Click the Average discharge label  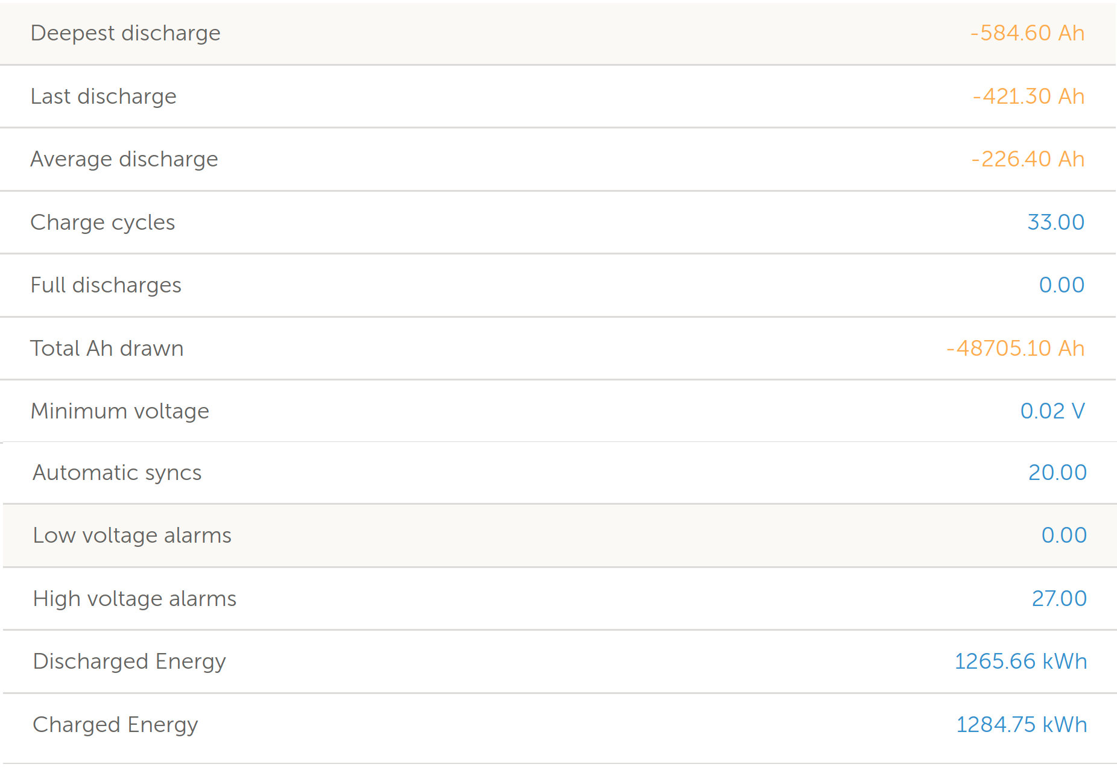click(x=124, y=159)
